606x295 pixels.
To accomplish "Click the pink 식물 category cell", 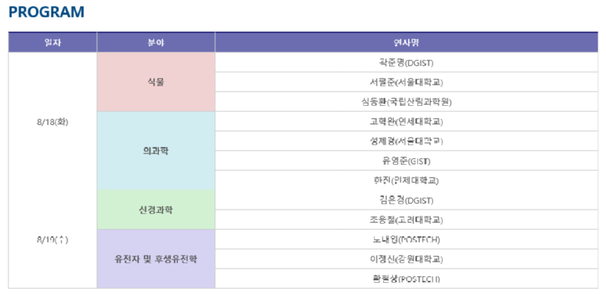I will 156,82.
